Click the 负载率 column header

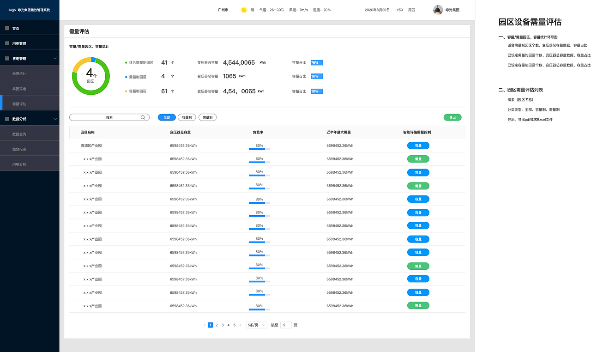point(258,132)
